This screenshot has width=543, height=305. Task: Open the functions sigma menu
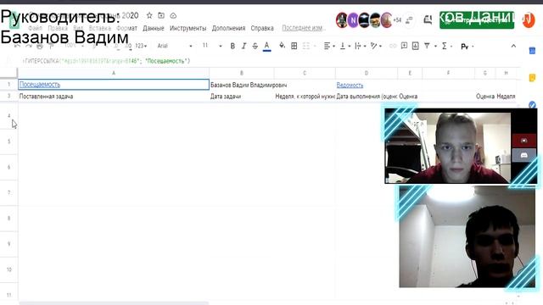[x=445, y=46]
